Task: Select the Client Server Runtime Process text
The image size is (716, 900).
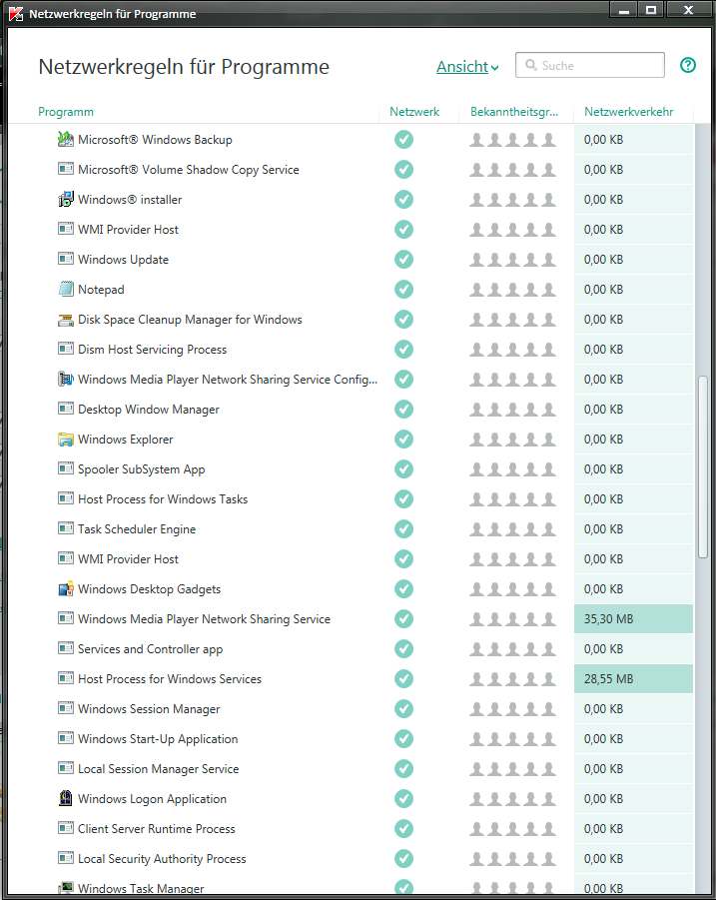Action: pyautogui.click(x=157, y=829)
